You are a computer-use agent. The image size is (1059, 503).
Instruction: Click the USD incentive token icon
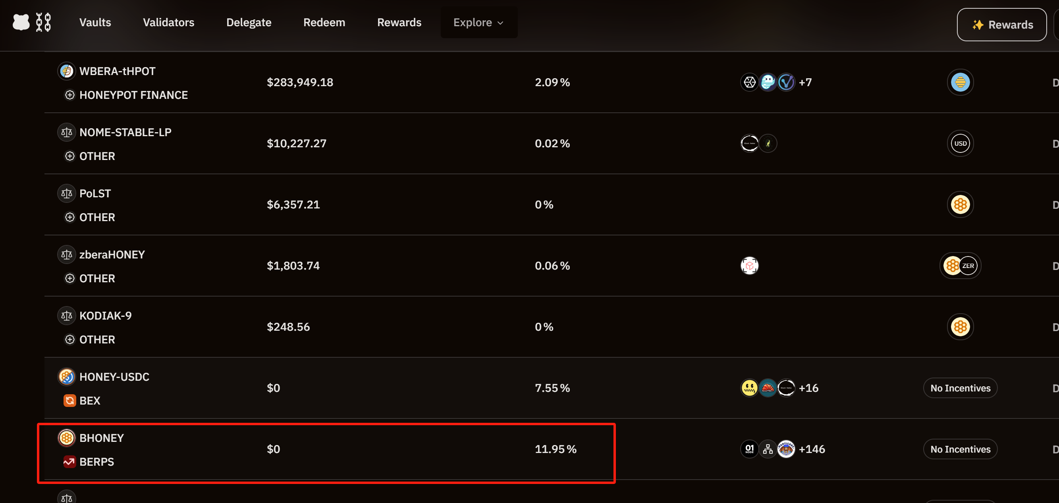click(x=960, y=143)
